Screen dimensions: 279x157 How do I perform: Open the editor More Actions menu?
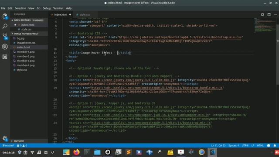click(276, 14)
